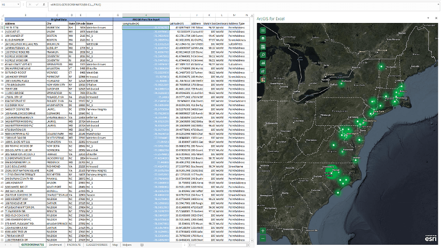The height and width of the screenshot is (248, 441).
Task: Expand the Name Box dropdown
Action: pos(18,4)
